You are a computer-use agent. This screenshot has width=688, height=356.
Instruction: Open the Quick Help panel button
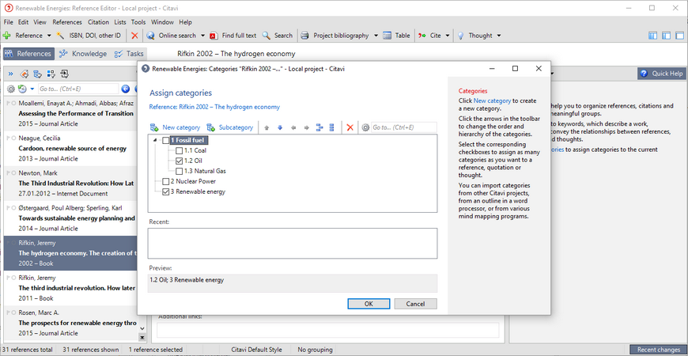[x=662, y=74]
